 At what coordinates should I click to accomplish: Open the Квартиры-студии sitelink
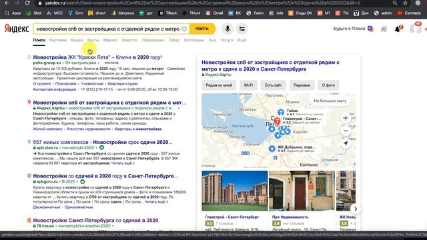coord(123,84)
